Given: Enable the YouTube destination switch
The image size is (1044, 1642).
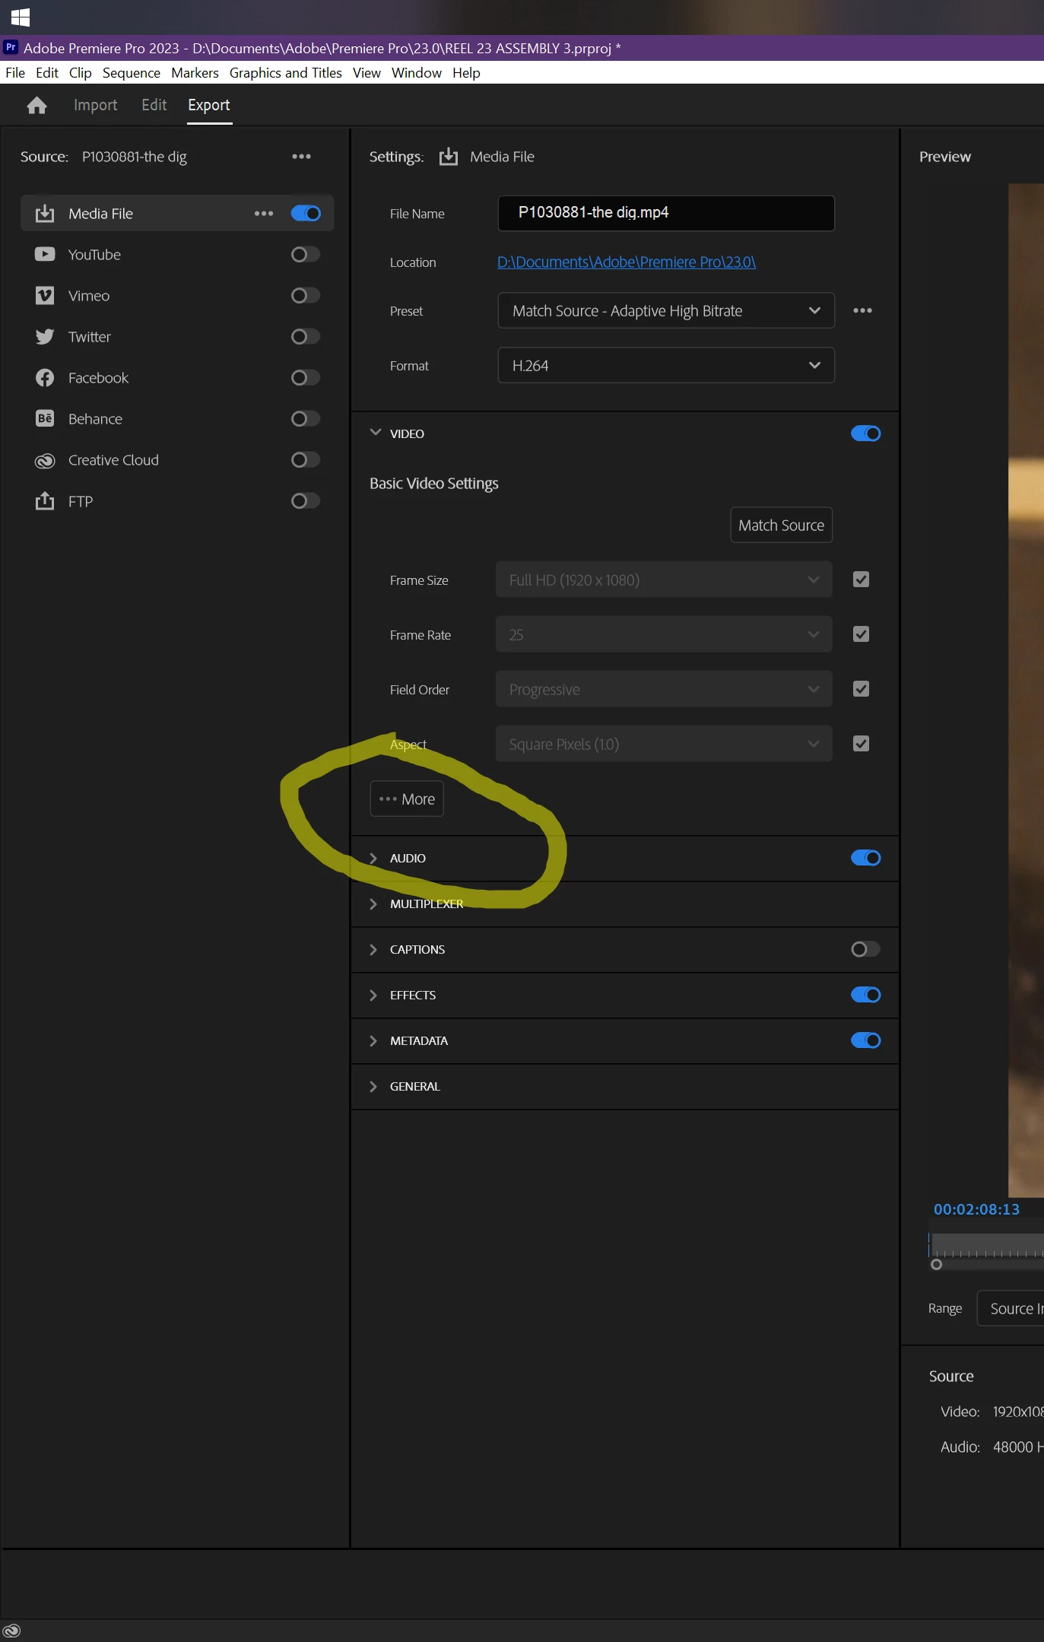Looking at the screenshot, I should 306,255.
